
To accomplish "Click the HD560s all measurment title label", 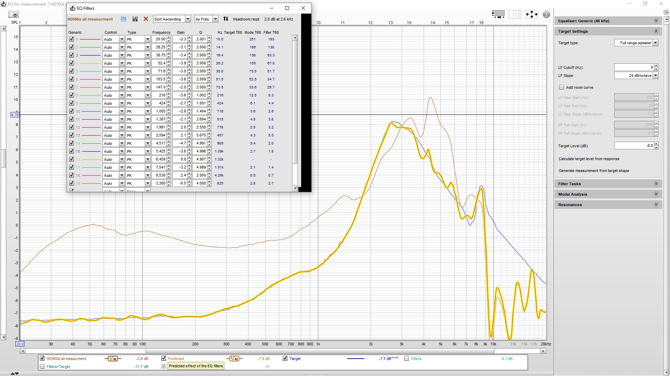I will pos(90,19).
